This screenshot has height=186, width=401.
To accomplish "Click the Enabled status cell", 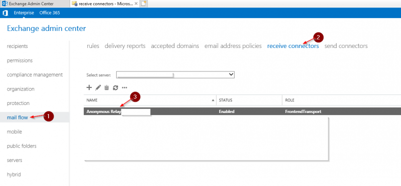I will 227,112.
